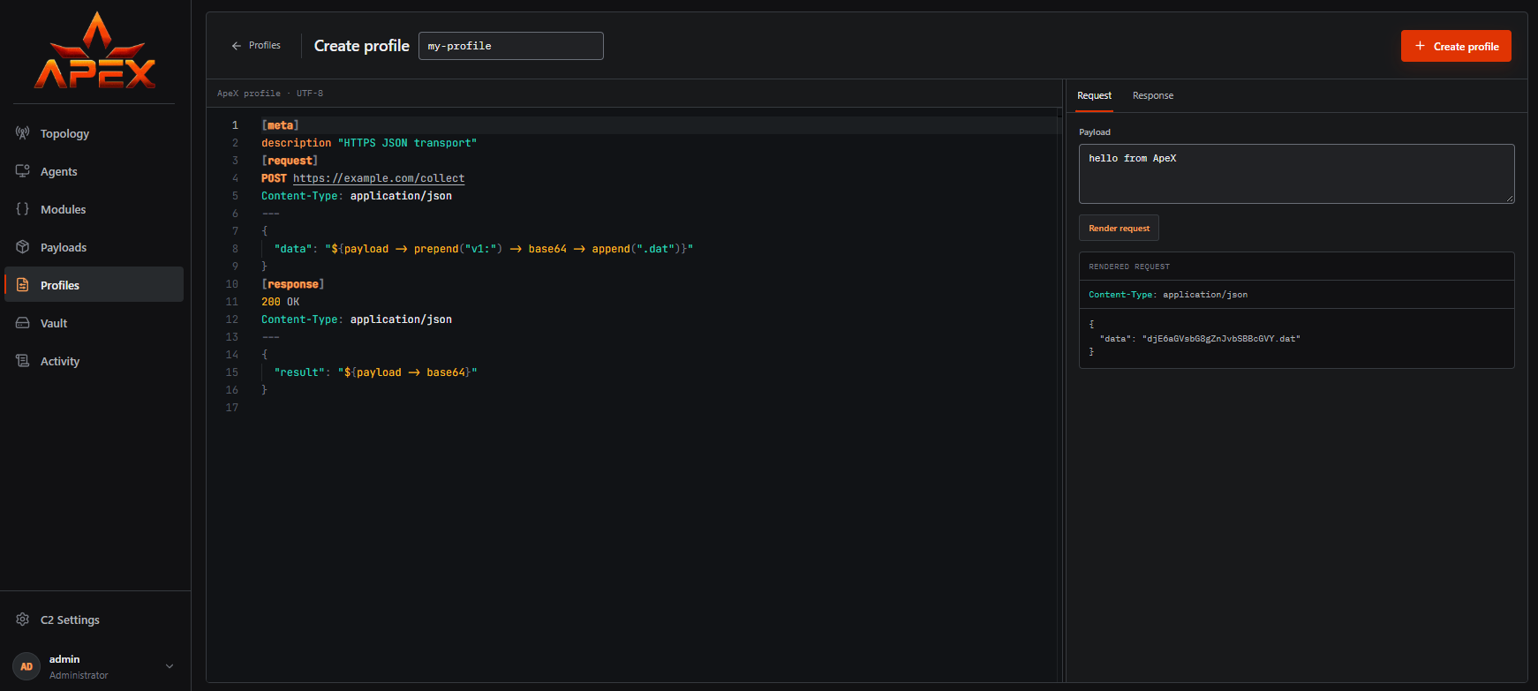
Task: Click the RENDERED REQUEST header
Action: tap(1129, 267)
